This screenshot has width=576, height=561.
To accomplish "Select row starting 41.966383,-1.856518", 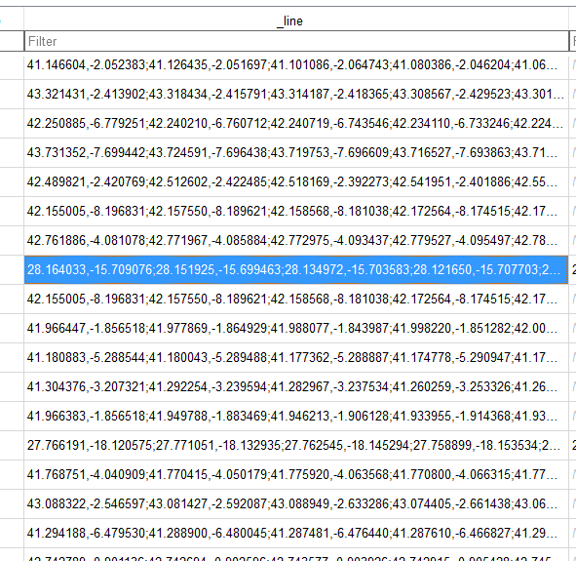I will coord(296,417).
